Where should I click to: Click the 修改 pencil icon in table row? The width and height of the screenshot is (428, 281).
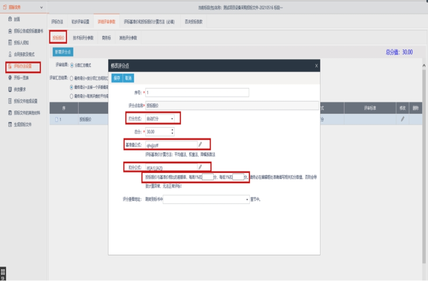[x=402, y=119]
